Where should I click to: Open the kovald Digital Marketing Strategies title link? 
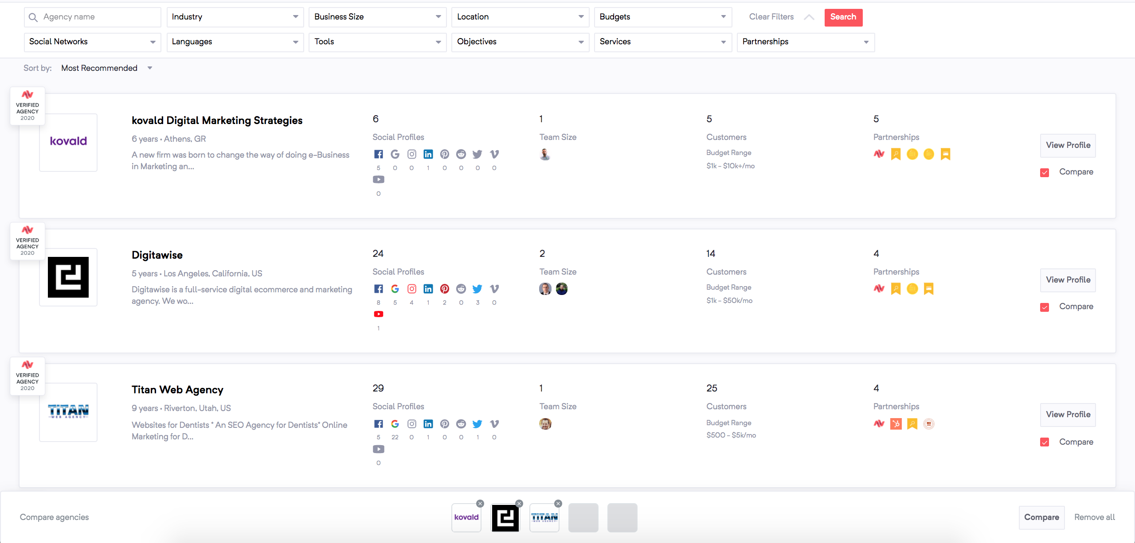point(217,120)
